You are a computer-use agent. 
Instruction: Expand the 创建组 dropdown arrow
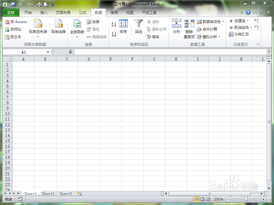tap(247, 21)
